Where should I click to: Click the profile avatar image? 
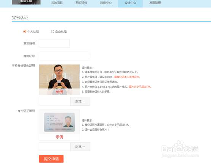[26, 2]
